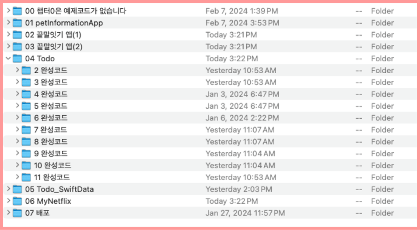The image size is (420, 230).
Task: Click the Jan 6, 2024 2:22 PM date
Action: (x=242, y=118)
